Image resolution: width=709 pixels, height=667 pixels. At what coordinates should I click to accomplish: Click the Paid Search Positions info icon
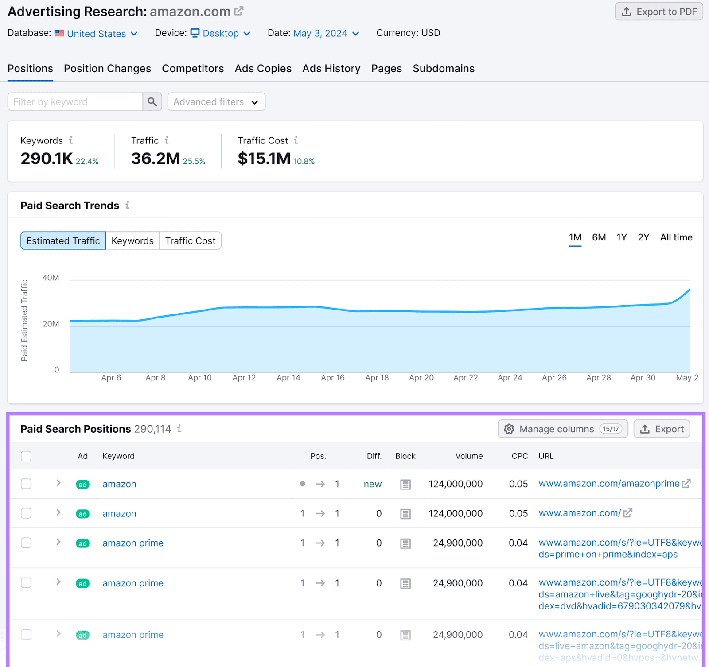179,429
